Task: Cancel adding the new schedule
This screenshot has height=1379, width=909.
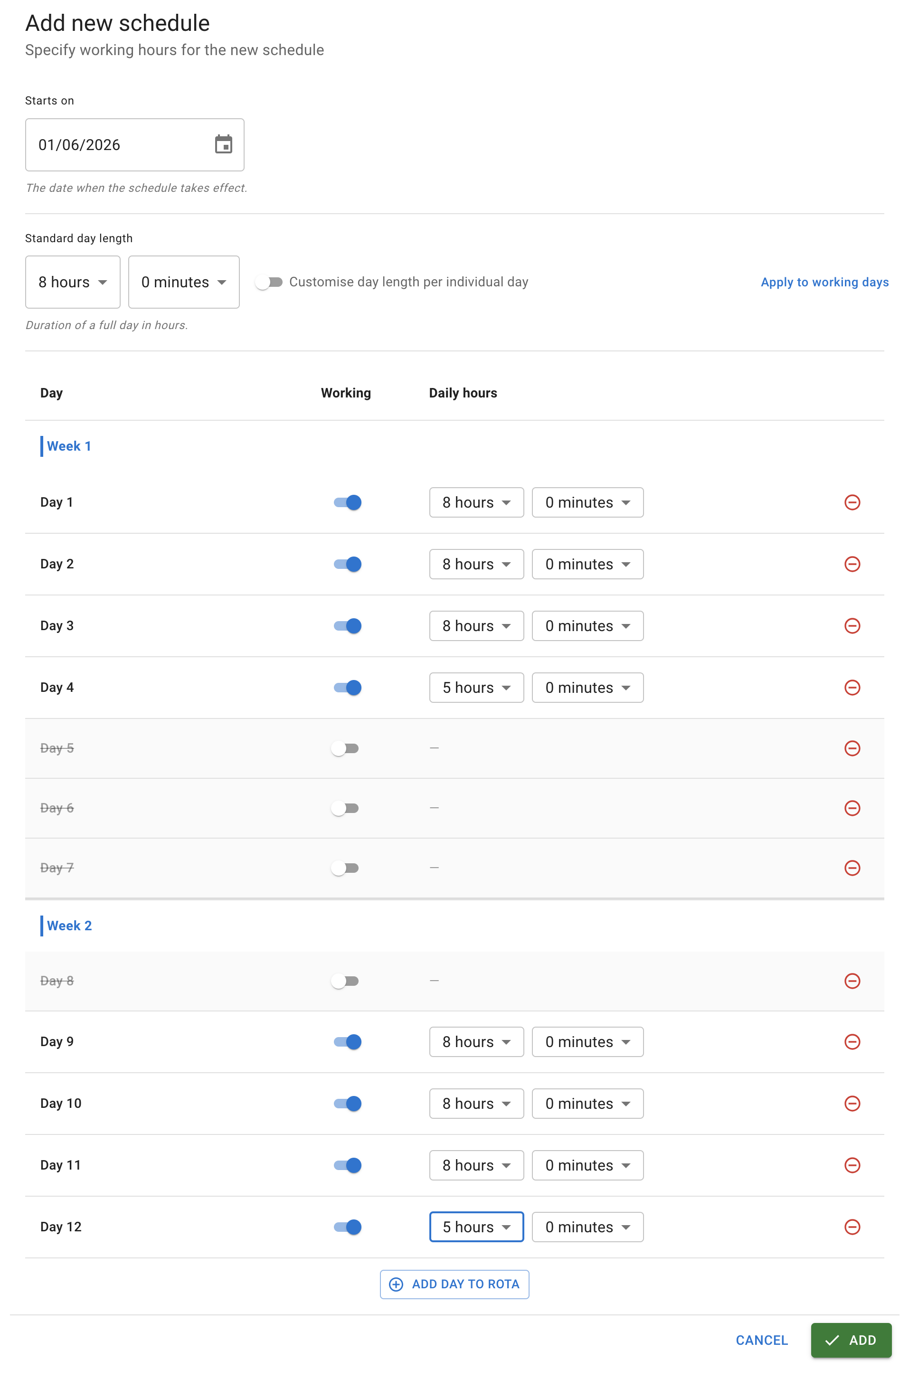Action: coord(762,1340)
